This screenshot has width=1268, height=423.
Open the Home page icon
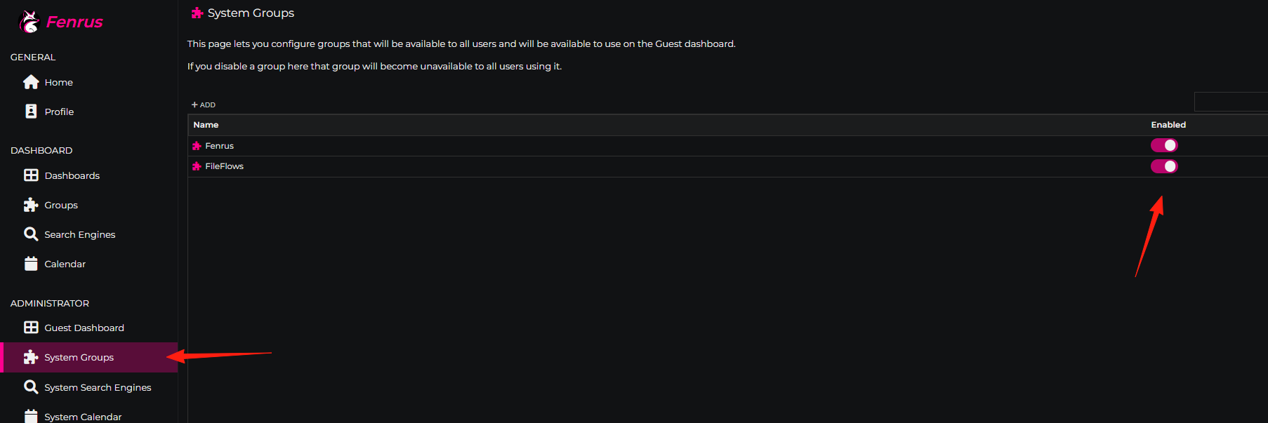click(31, 82)
